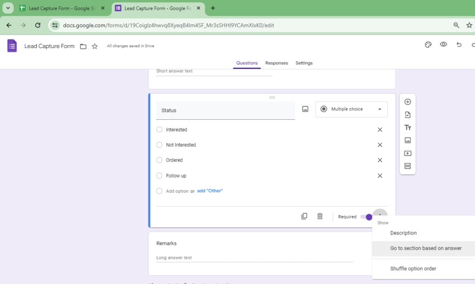Bookmark this page with star icon

point(469,25)
